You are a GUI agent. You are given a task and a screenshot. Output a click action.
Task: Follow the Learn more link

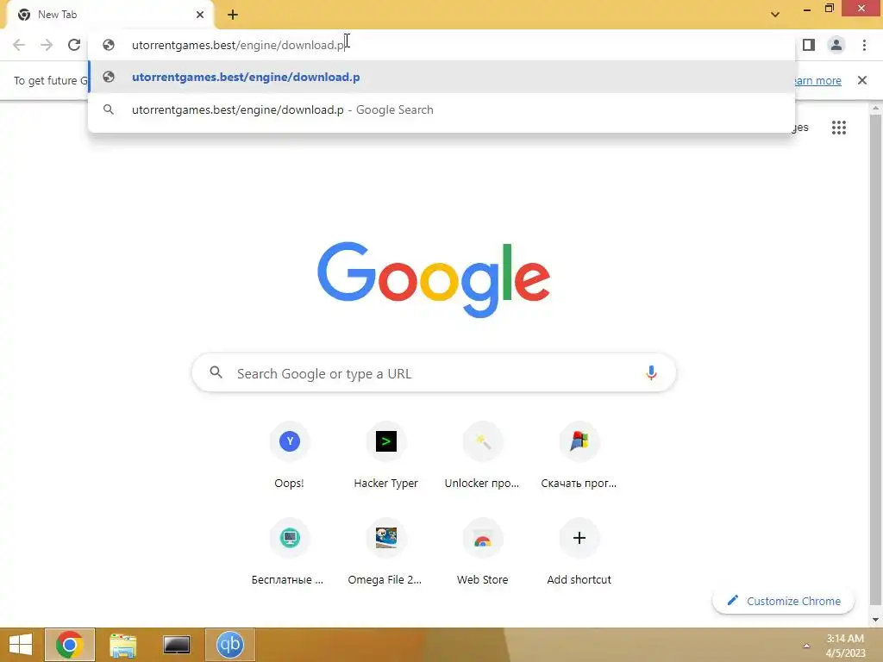(x=817, y=80)
